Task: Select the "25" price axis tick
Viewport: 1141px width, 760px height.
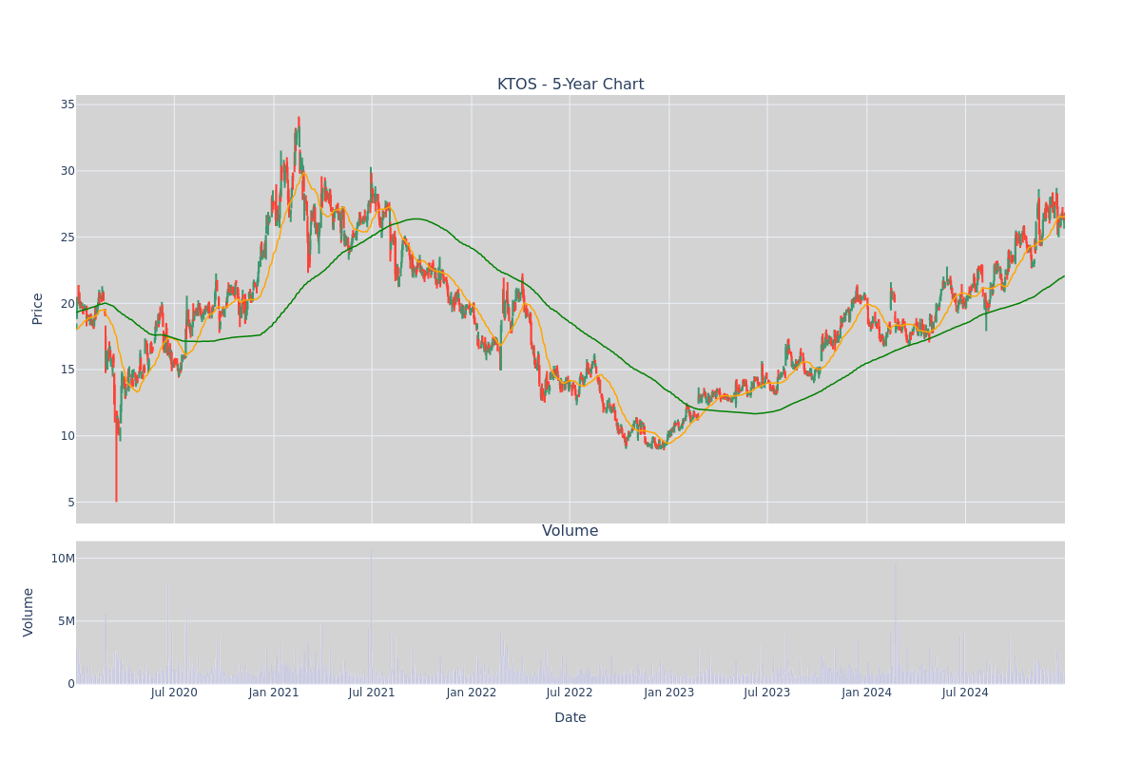Action: [x=68, y=237]
